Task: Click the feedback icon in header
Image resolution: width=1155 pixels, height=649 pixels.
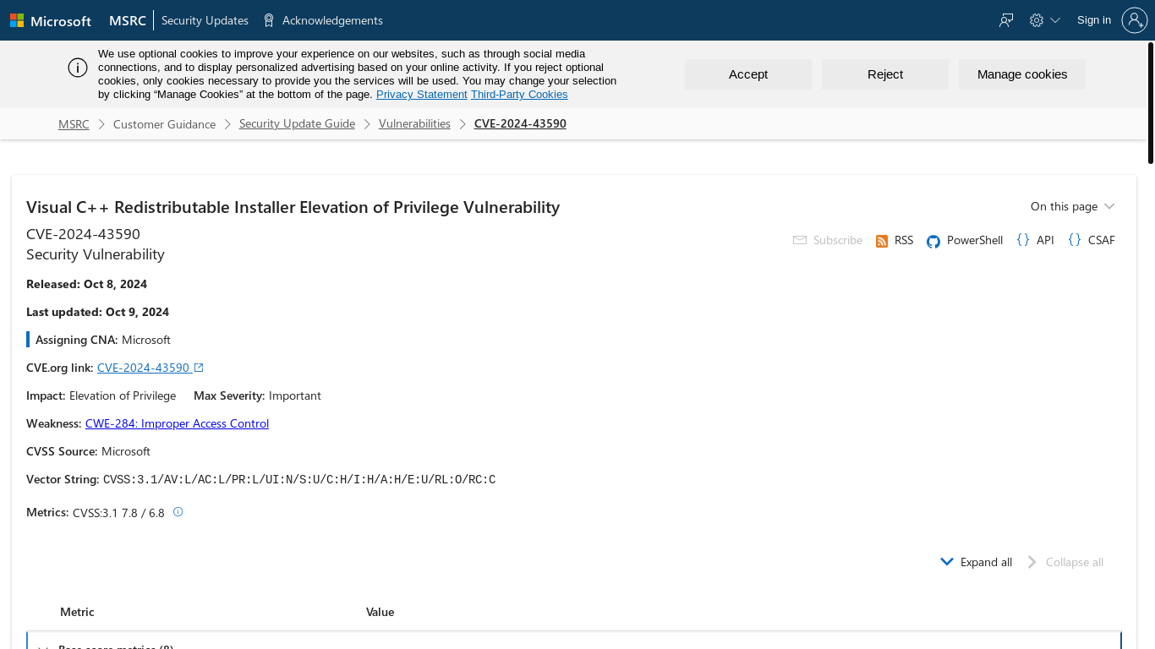Action: pyautogui.click(x=1005, y=20)
